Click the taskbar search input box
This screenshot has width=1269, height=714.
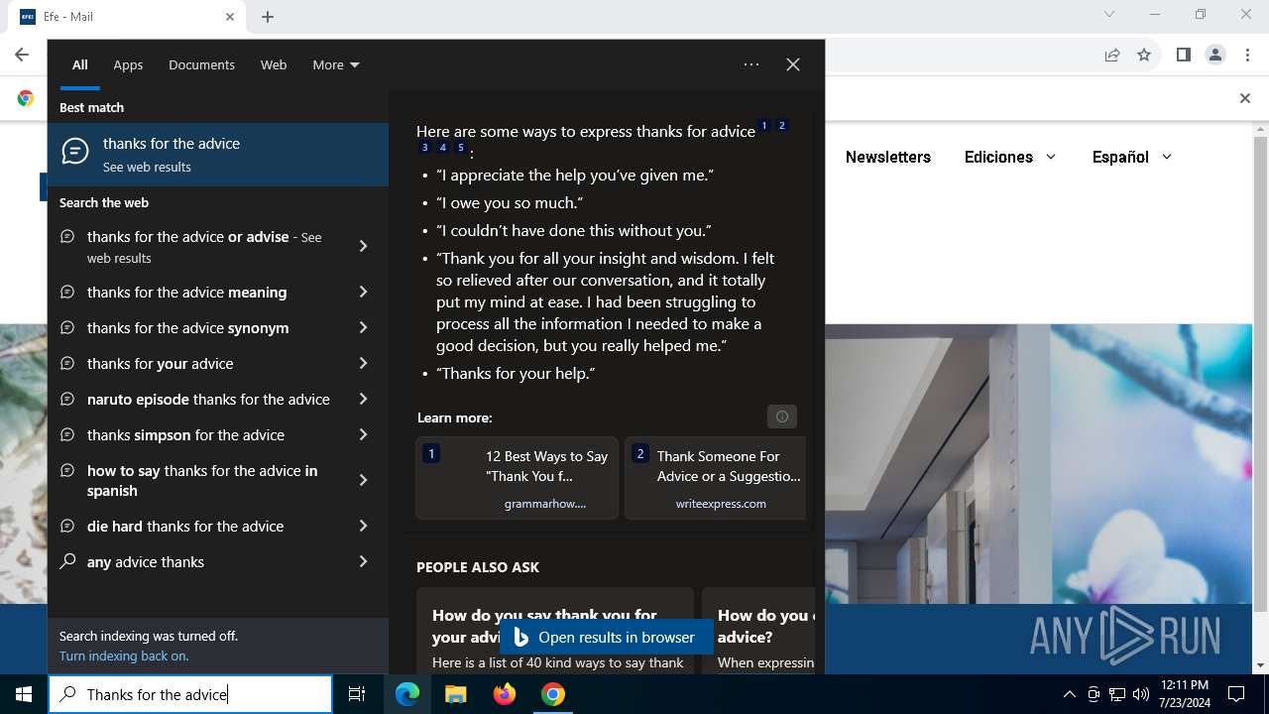tap(190, 694)
